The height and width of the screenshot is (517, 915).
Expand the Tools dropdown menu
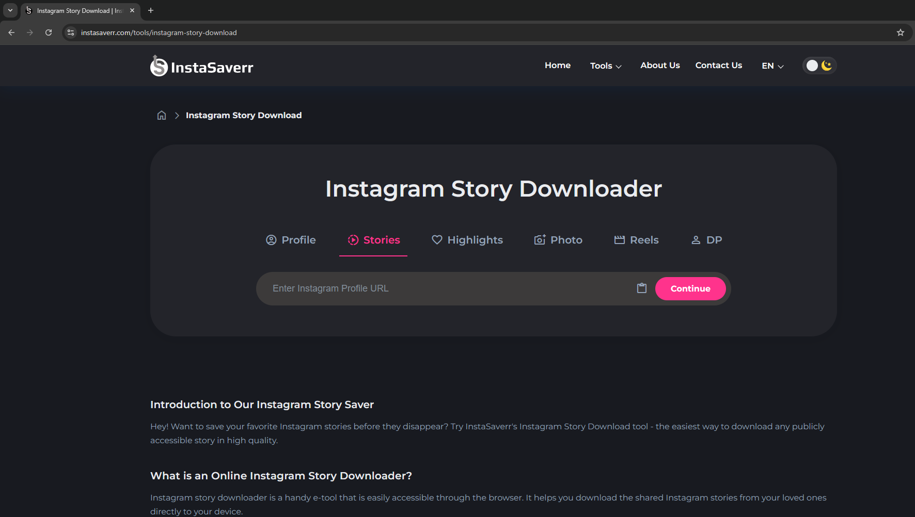606,66
